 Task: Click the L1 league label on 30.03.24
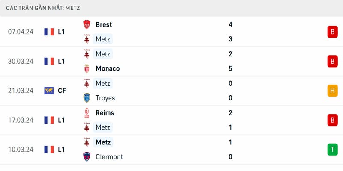61,61
